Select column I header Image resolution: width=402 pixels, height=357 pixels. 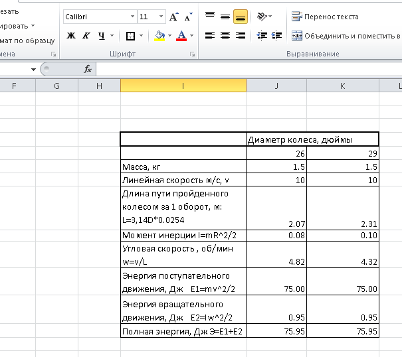click(x=183, y=86)
